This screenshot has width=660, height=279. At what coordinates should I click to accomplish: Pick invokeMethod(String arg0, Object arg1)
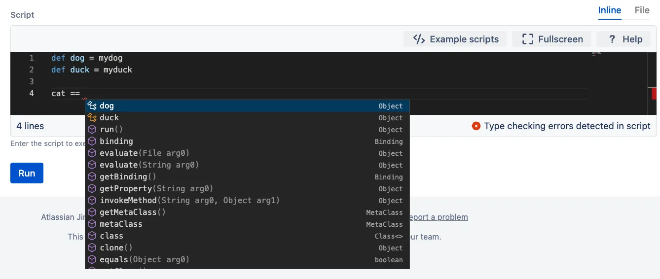point(247,201)
